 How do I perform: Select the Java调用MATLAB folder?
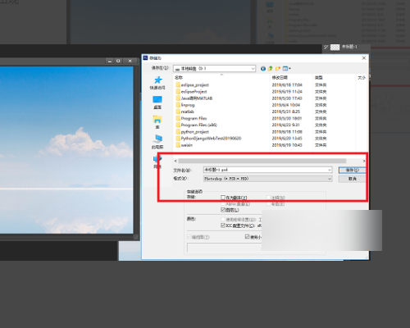(194, 98)
